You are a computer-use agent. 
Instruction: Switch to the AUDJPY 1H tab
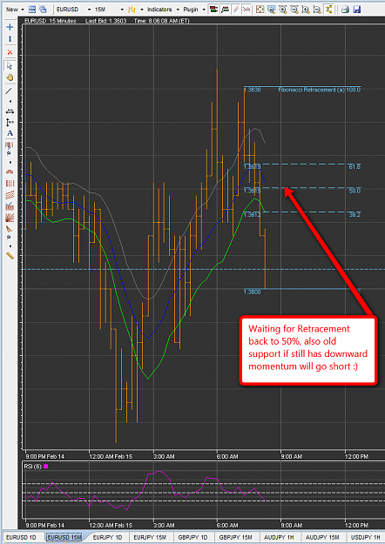click(x=279, y=537)
